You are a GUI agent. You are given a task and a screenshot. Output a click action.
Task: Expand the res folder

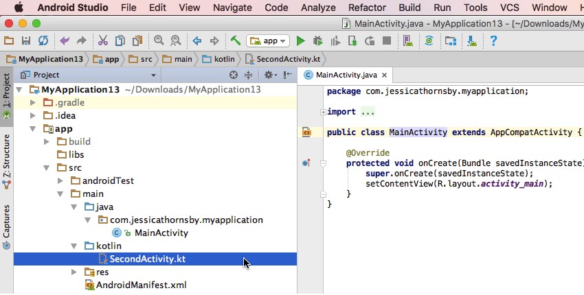74,272
